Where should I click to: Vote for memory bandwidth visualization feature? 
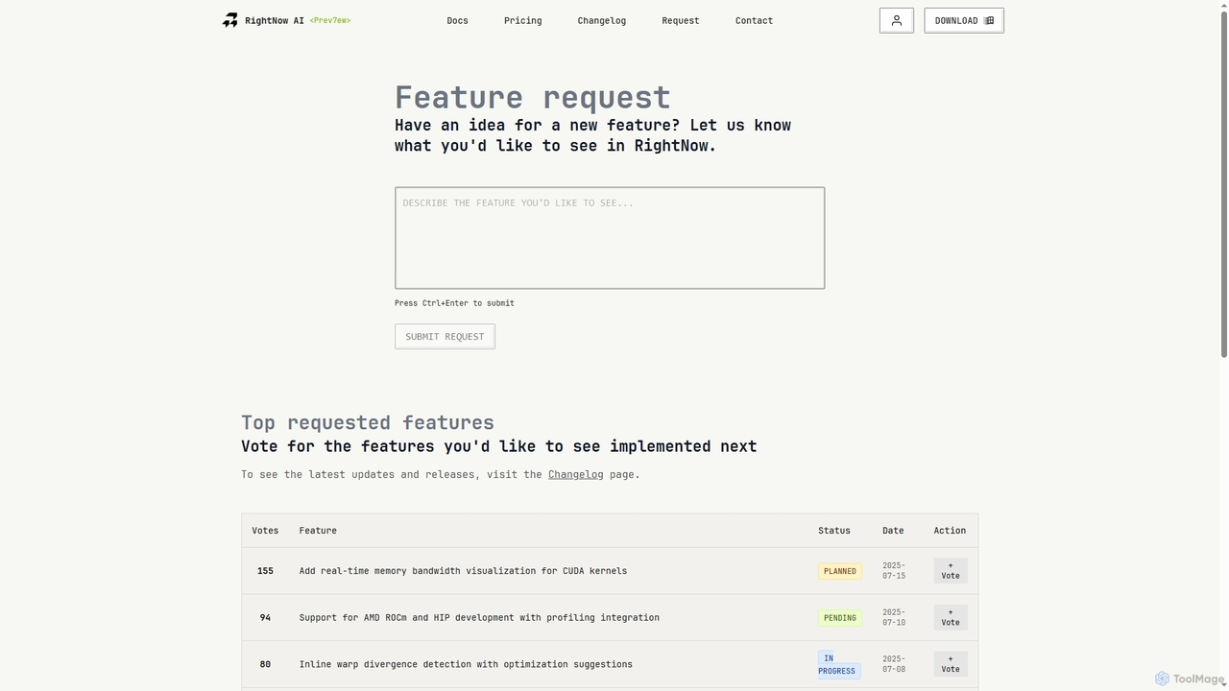point(950,571)
